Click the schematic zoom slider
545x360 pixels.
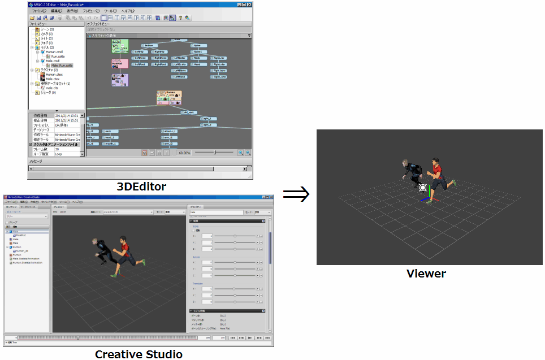(x=214, y=153)
